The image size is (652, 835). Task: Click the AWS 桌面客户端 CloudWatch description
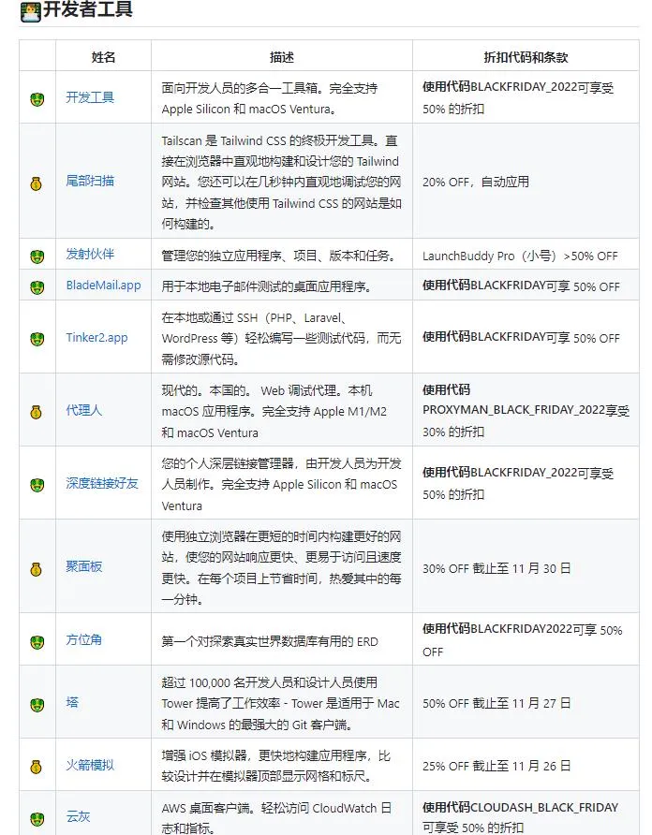[x=276, y=818]
